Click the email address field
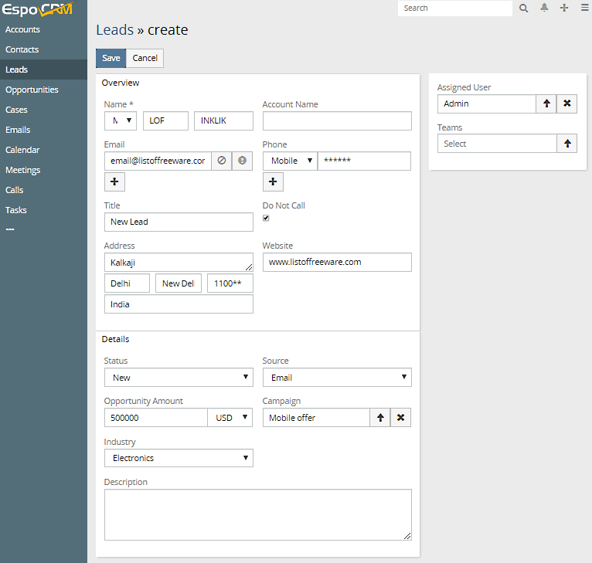Screen dimensions: 592x563 pos(158,161)
